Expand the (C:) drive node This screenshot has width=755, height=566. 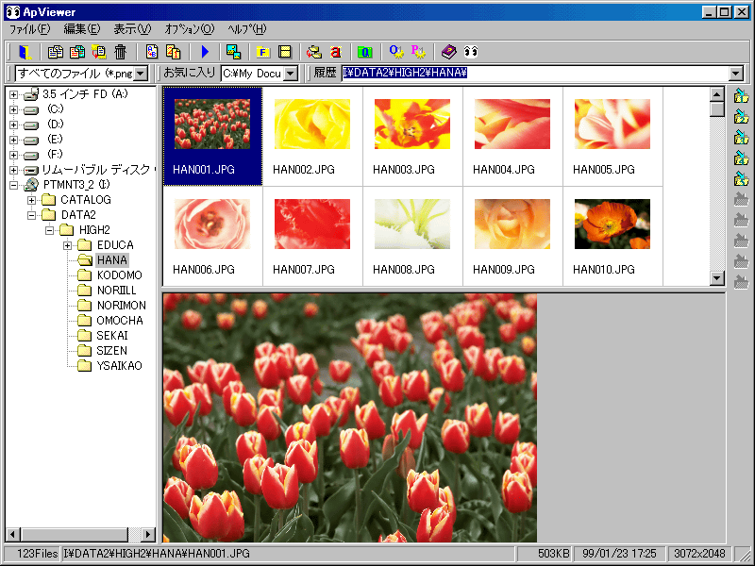(x=13, y=109)
